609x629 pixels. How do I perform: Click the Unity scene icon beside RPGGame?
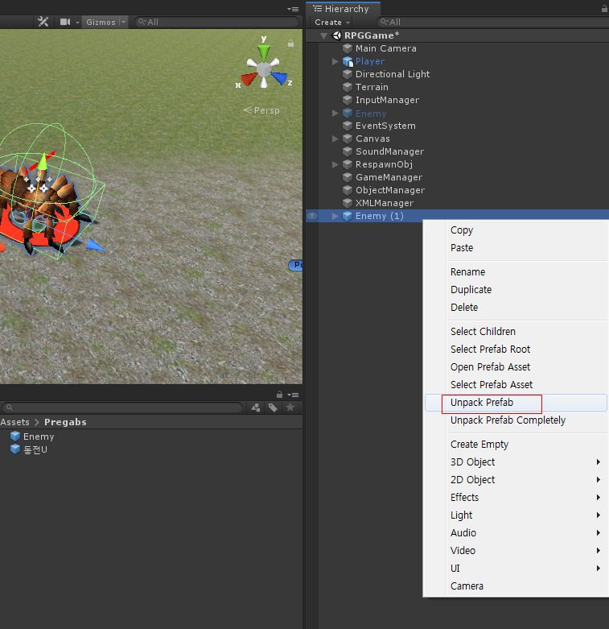pyautogui.click(x=336, y=35)
